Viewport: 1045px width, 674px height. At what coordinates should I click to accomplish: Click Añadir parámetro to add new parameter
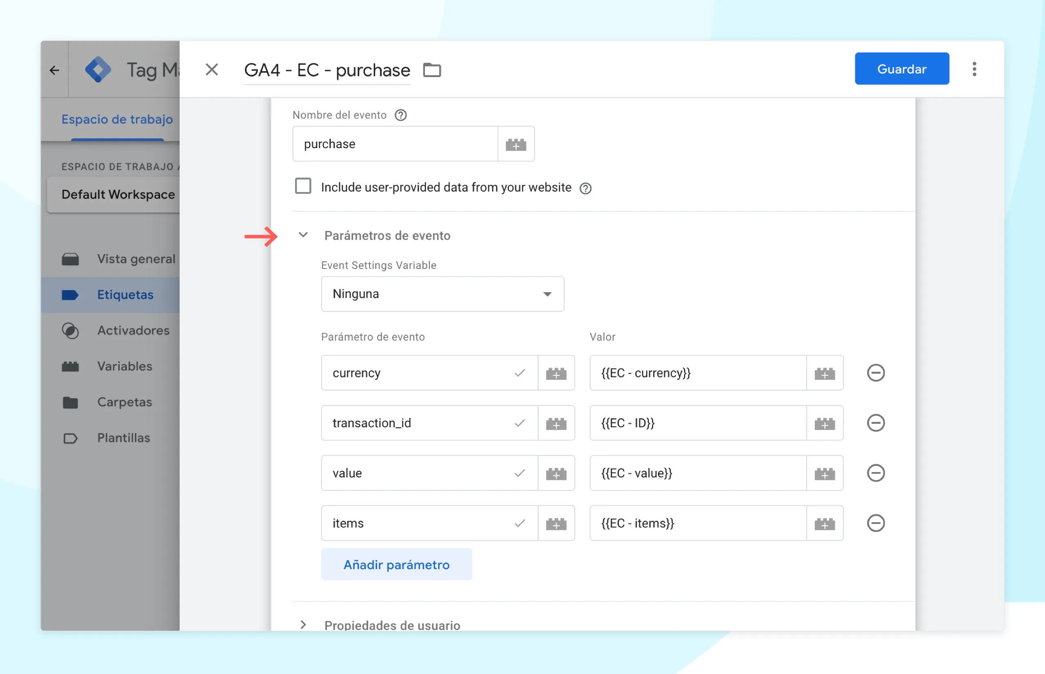point(396,564)
